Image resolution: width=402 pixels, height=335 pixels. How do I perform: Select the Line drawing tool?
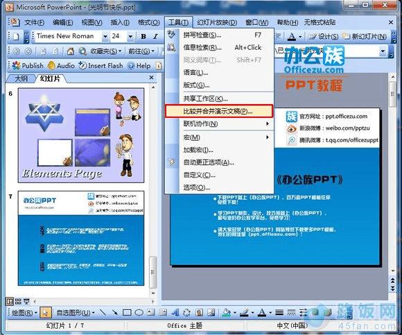point(103,312)
